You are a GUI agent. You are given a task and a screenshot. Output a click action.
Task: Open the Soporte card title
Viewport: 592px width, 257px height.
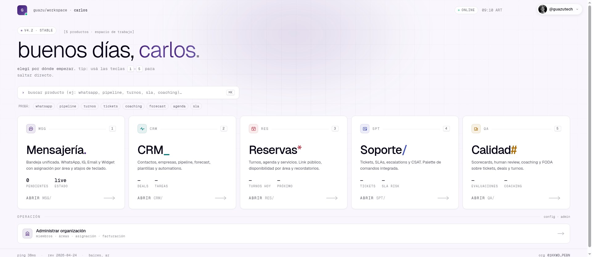[384, 150]
